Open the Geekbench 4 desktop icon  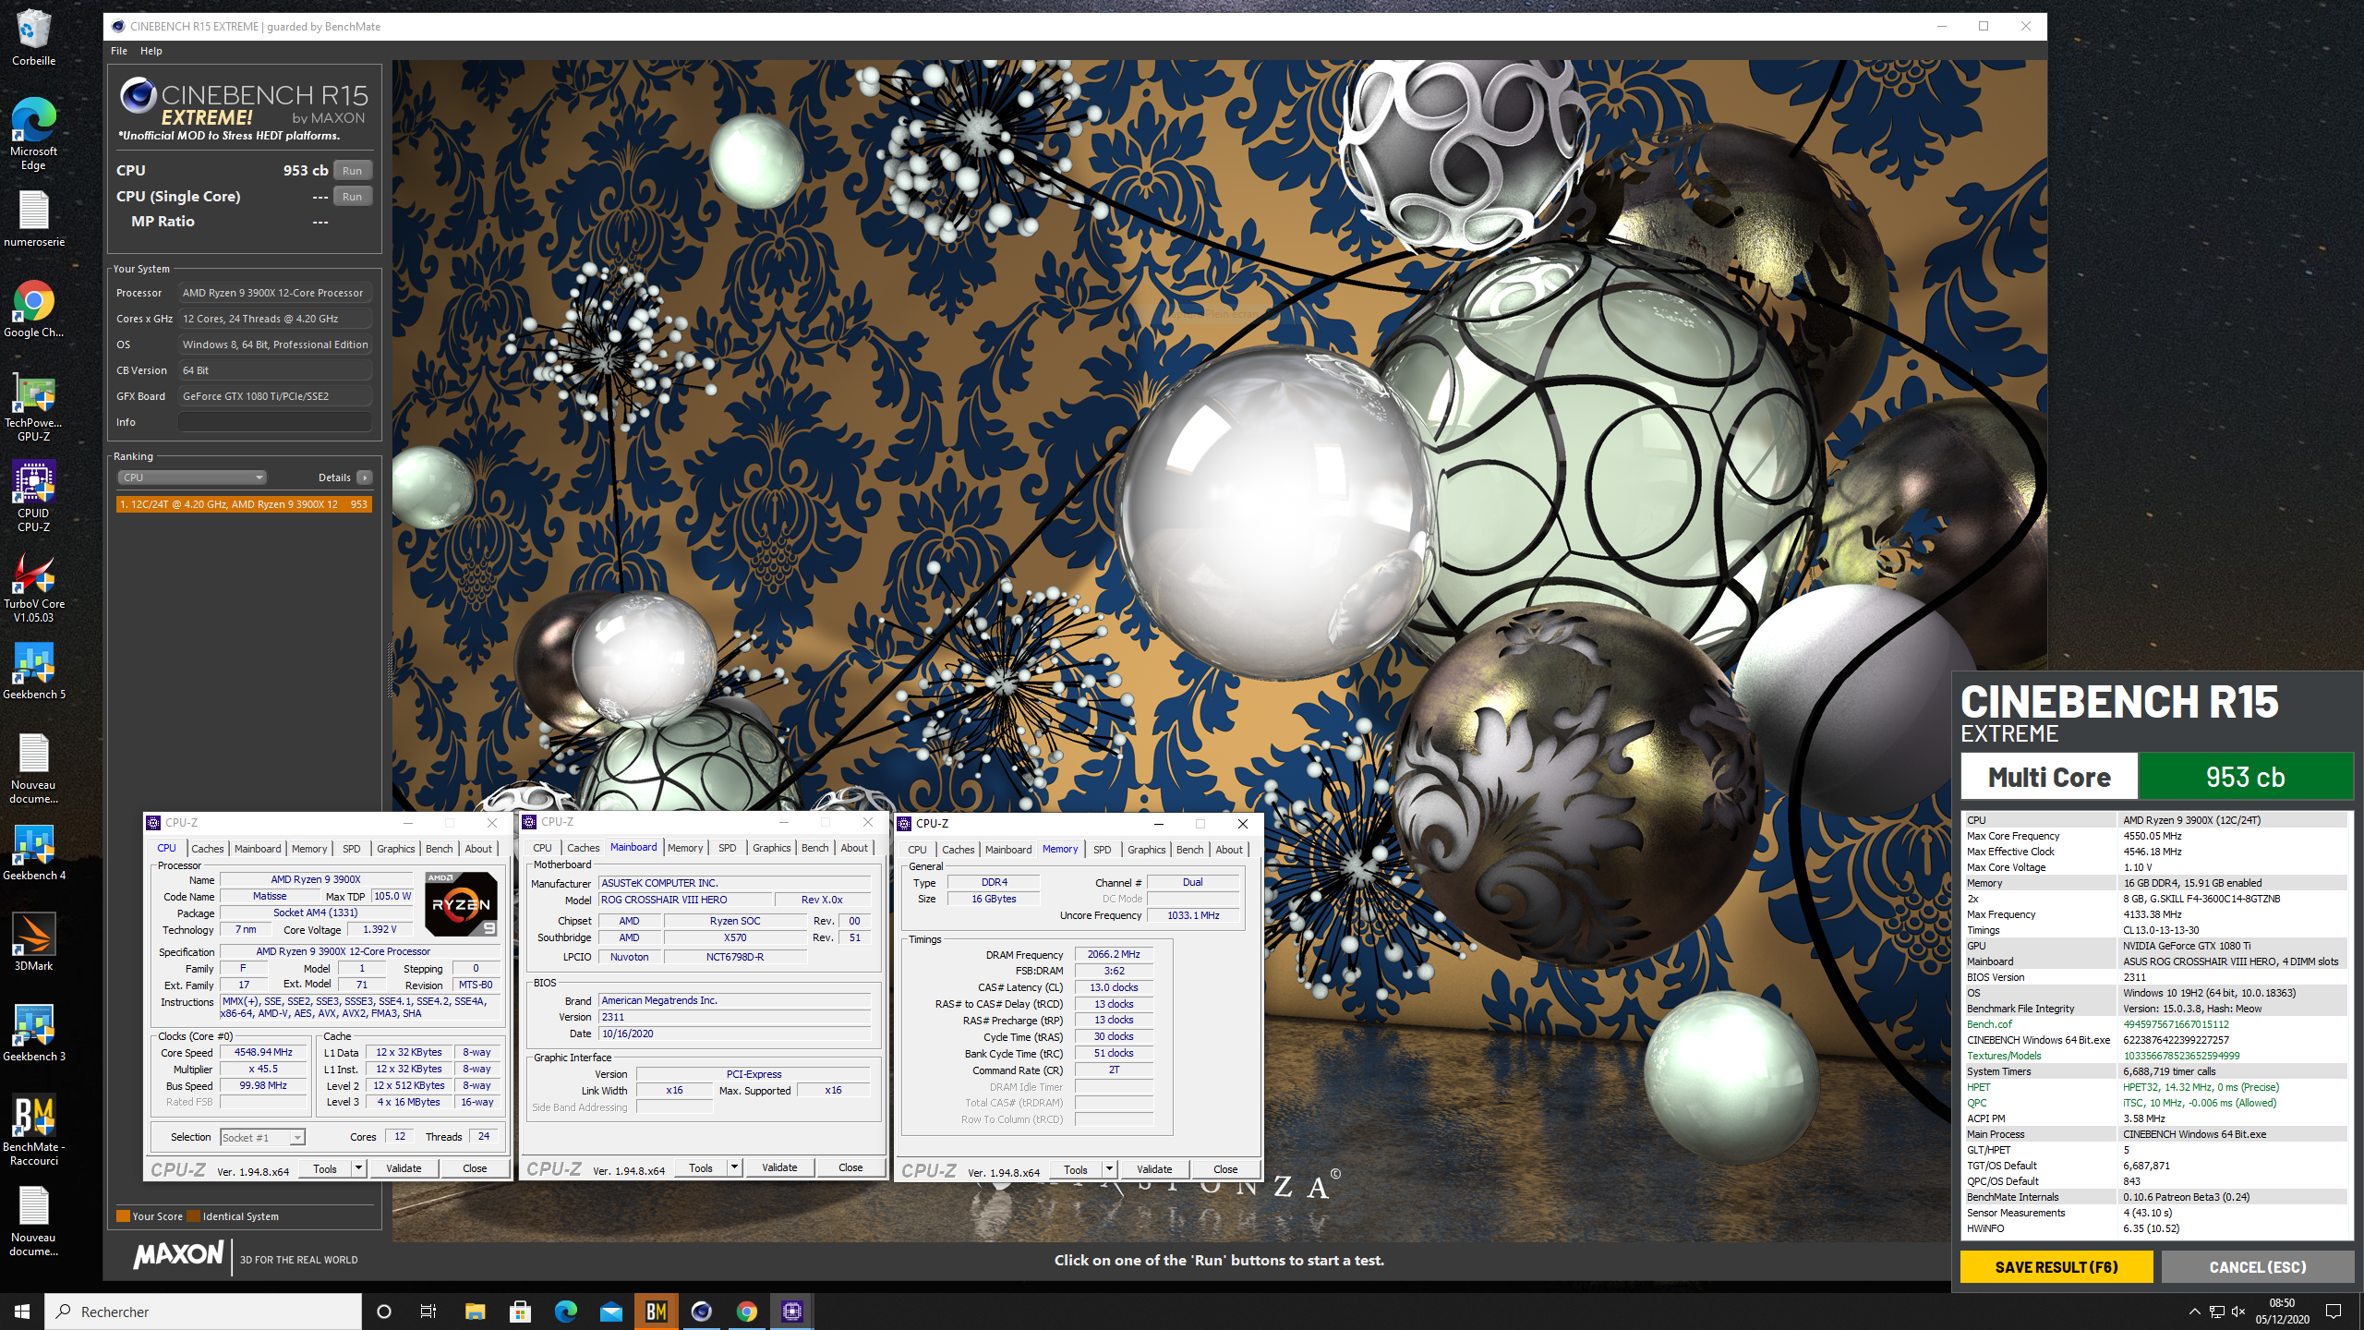tap(33, 852)
